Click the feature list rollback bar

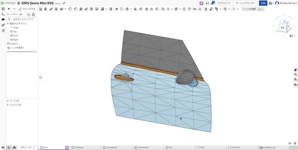pyautogui.click(x=22, y=52)
